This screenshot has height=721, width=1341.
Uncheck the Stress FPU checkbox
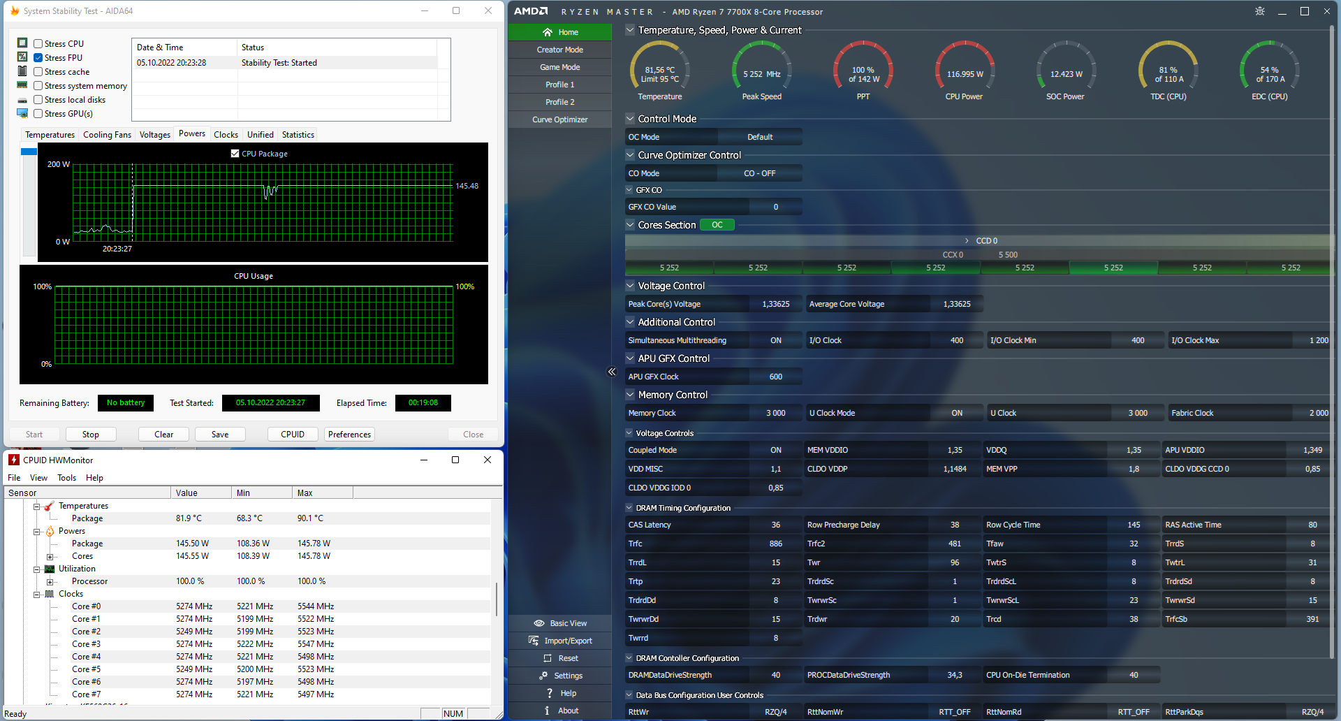pyautogui.click(x=38, y=57)
